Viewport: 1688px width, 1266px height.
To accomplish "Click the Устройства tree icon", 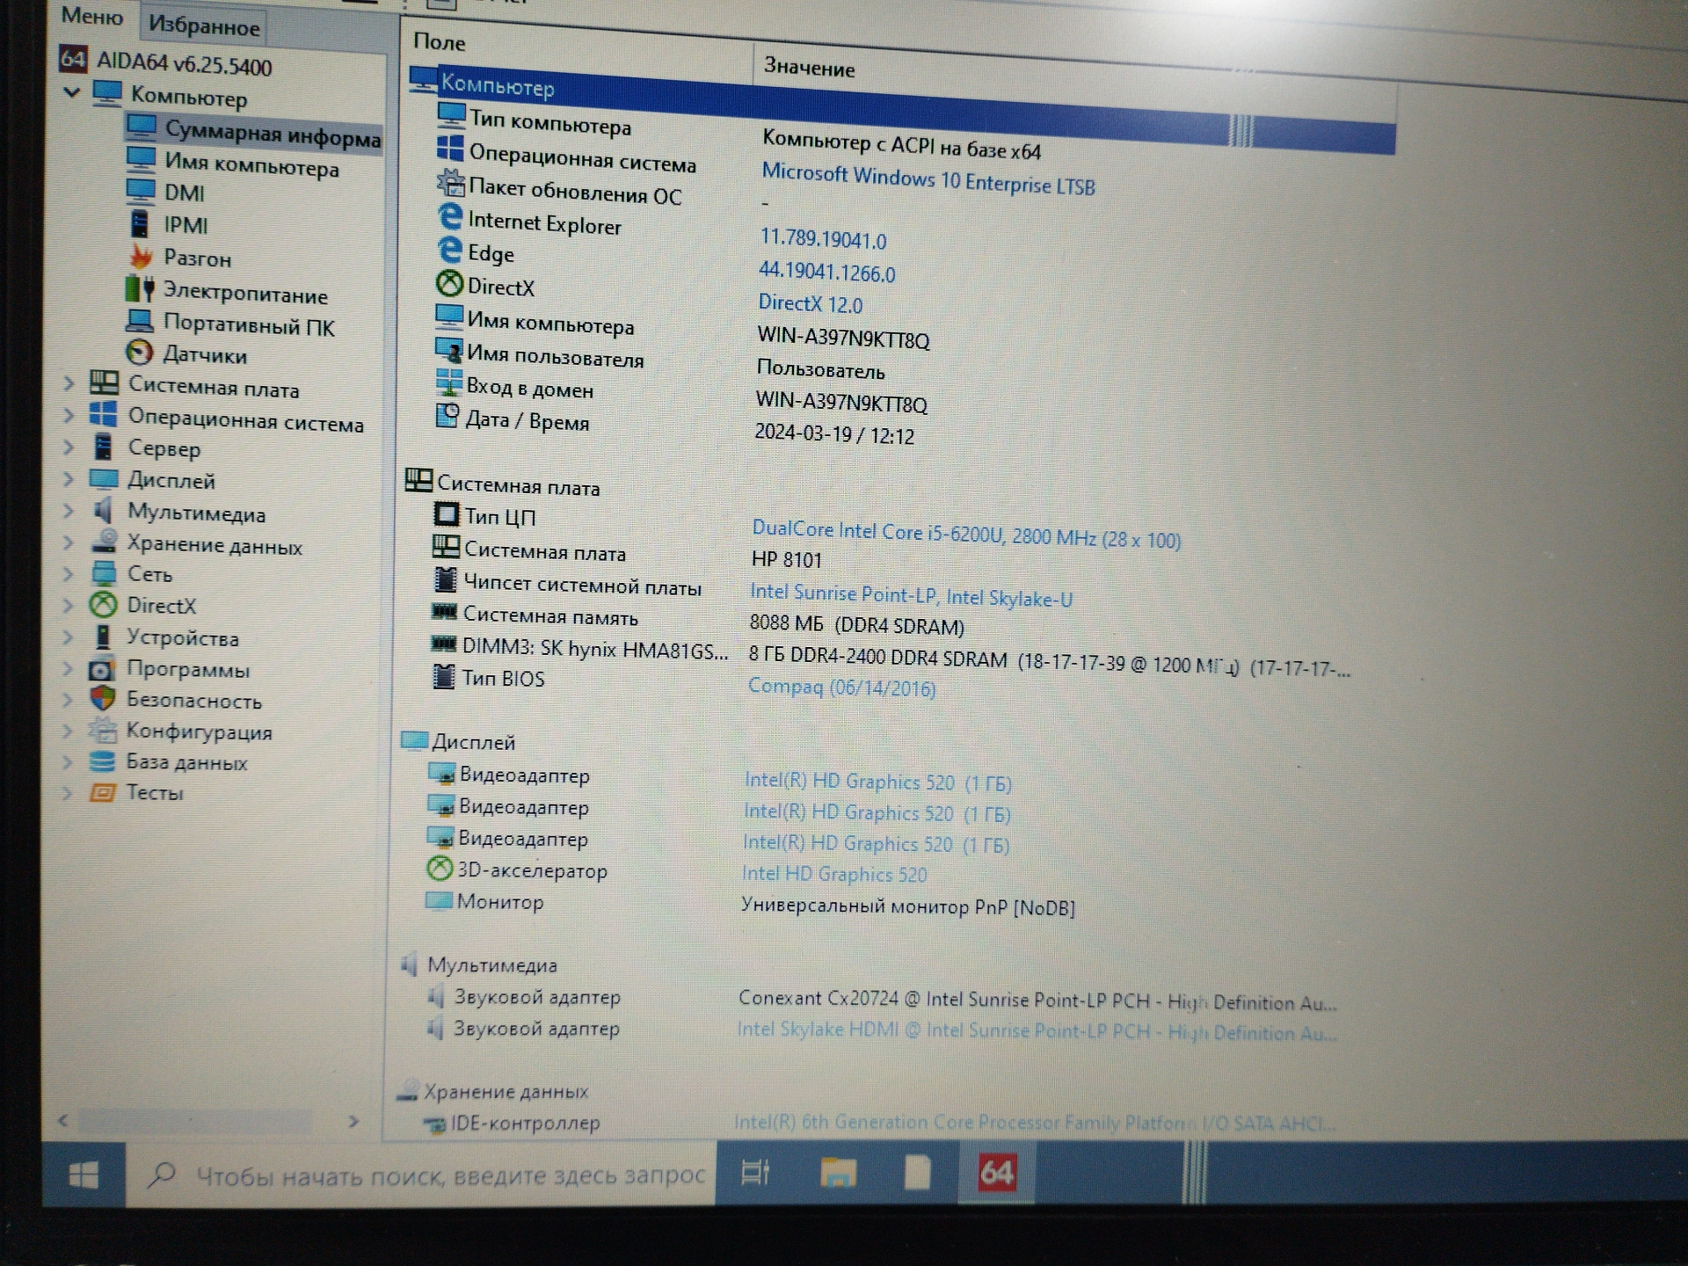I will [x=103, y=637].
